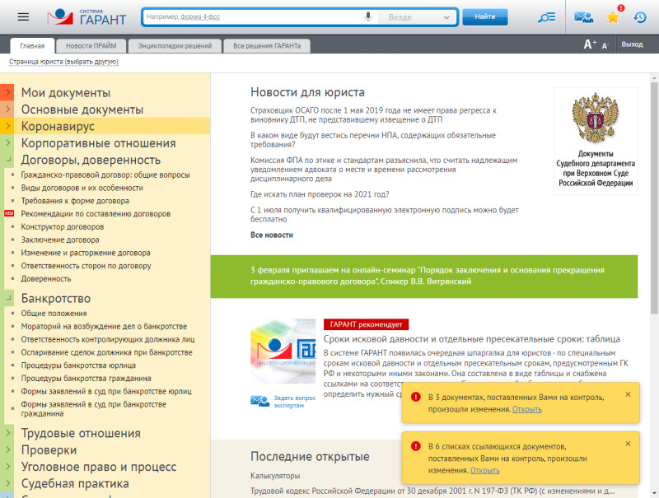Open Заключение договора item
The image size is (659, 498).
pos(60,240)
